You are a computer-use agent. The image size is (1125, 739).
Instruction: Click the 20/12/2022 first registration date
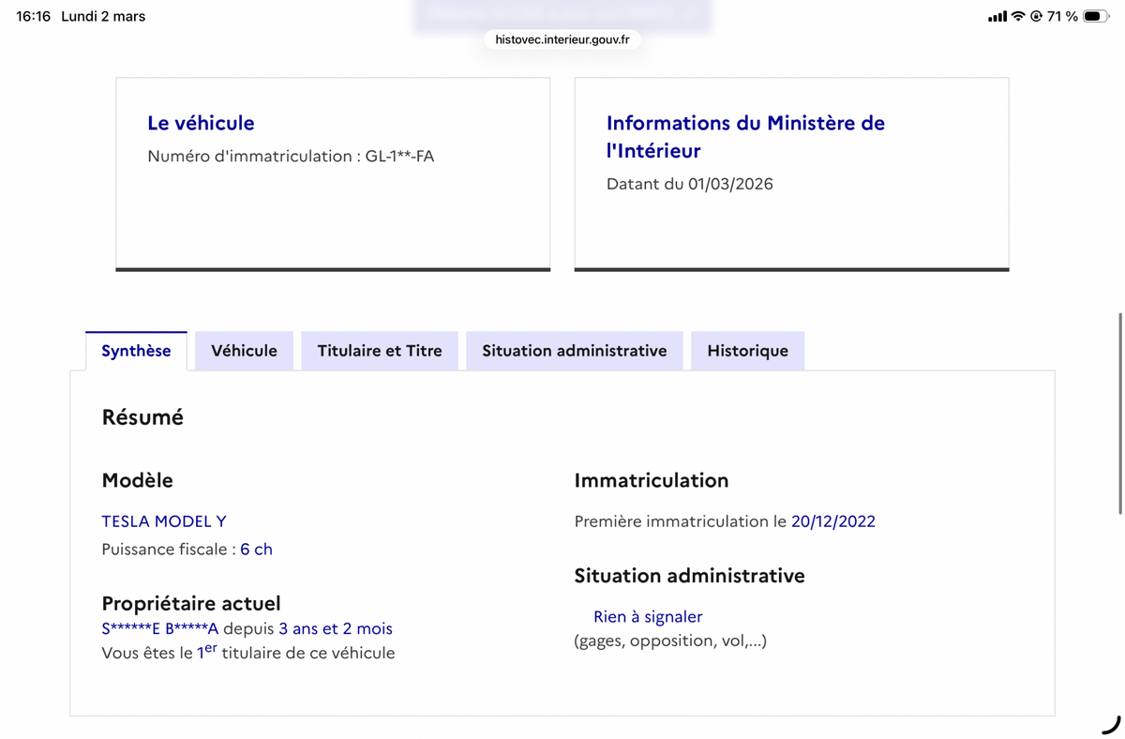click(833, 521)
